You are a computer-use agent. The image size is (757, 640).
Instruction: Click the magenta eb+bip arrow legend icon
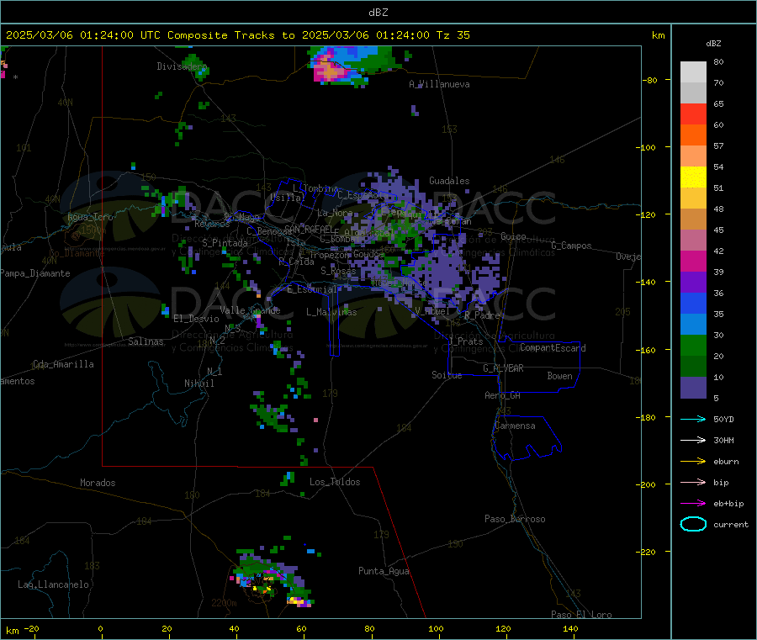pyautogui.click(x=693, y=504)
